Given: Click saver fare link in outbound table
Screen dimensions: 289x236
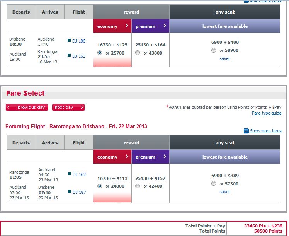Looking at the screenshot, I should (x=225, y=58).
